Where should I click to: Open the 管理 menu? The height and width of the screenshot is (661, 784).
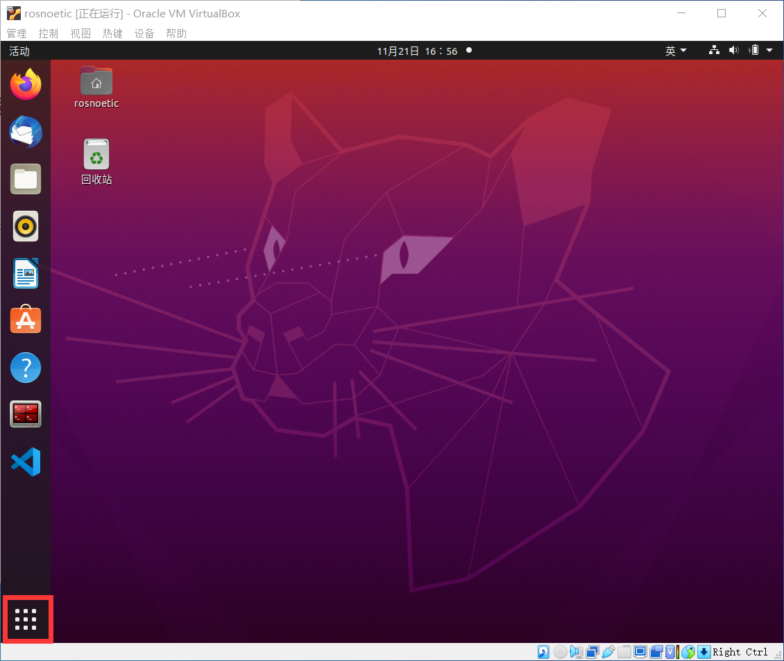(17, 33)
